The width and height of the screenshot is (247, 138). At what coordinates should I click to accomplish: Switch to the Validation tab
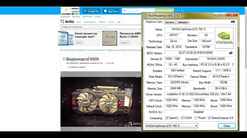tap(183, 22)
